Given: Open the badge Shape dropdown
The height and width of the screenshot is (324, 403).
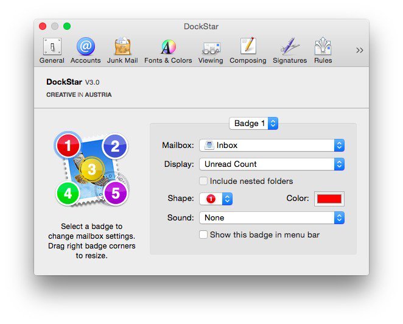Looking at the screenshot, I should click(216, 199).
